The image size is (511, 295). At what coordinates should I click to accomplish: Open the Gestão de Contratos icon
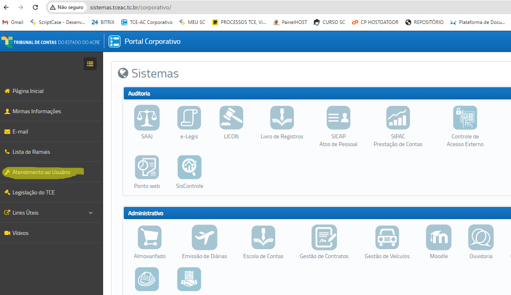coord(324,237)
